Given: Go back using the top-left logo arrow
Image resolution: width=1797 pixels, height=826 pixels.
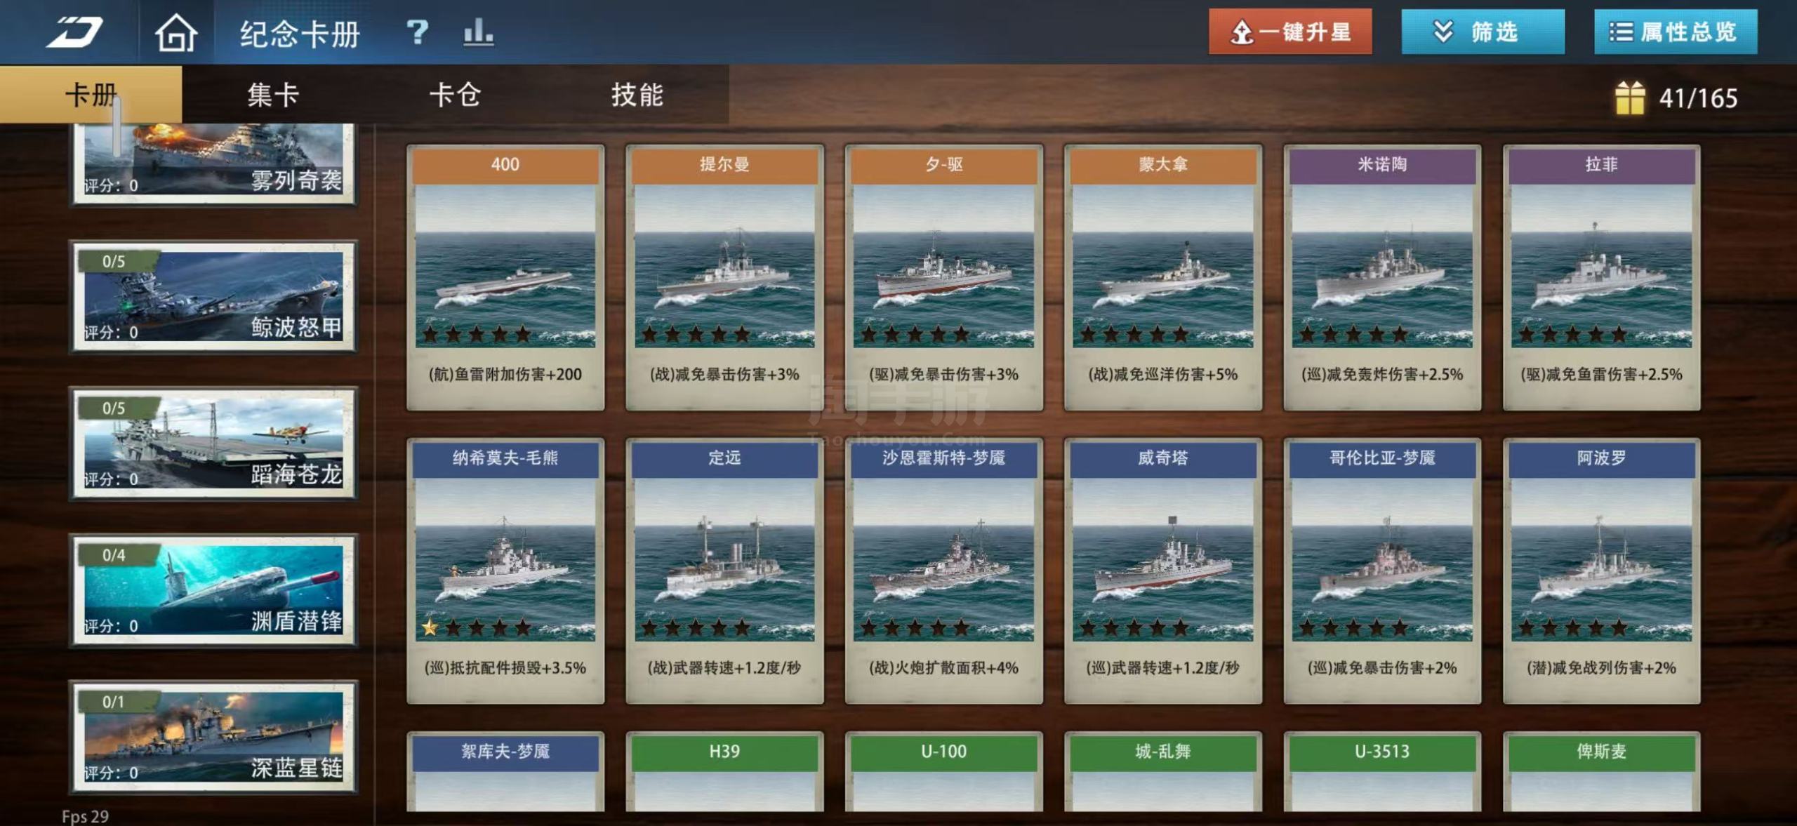Looking at the screenshot, I should pos(74,32).
